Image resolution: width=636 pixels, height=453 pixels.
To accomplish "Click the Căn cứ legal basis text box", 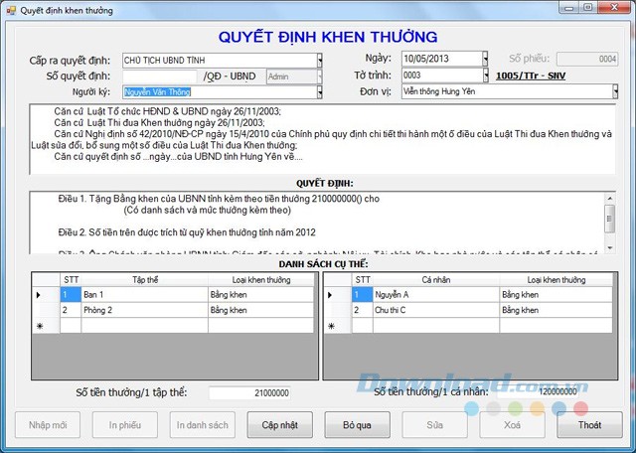I will [x=322, y=139].
